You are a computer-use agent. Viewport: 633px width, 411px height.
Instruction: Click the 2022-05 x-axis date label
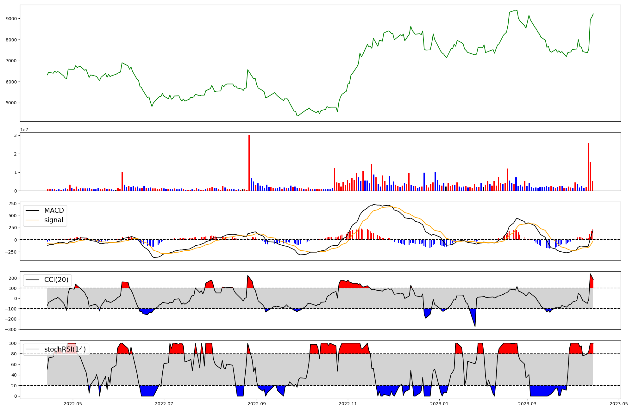point(73,403)
